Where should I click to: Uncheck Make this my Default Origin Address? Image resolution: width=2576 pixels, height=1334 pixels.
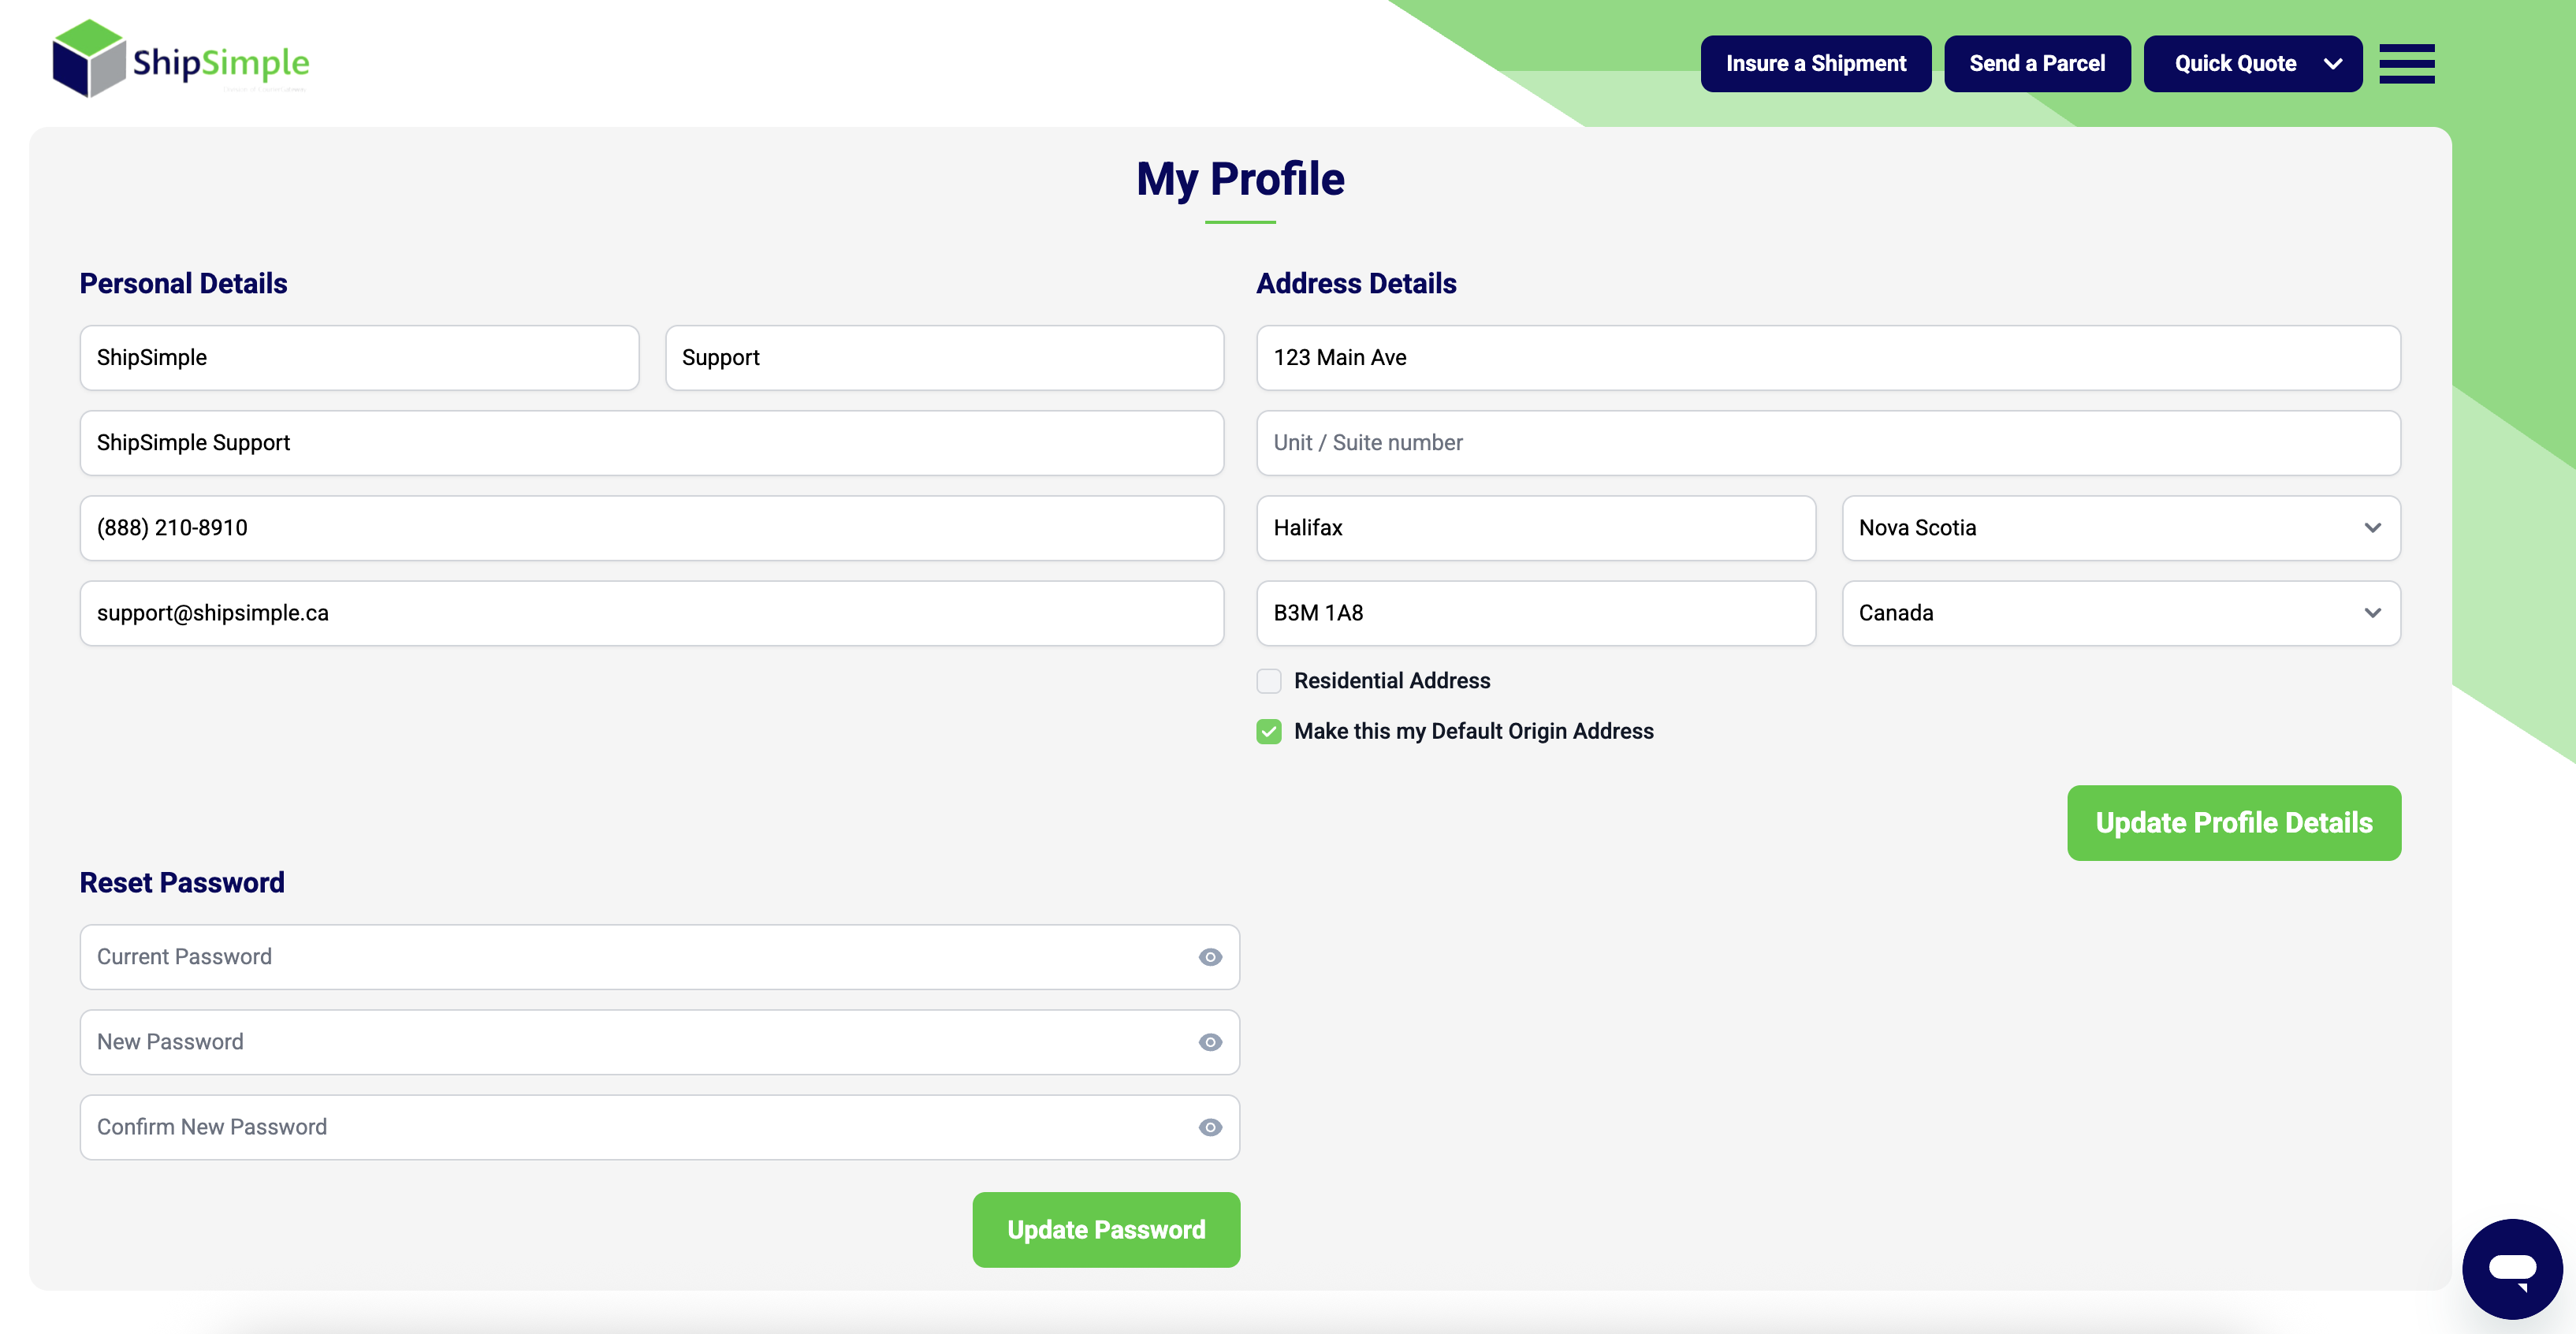[1269, 732]
